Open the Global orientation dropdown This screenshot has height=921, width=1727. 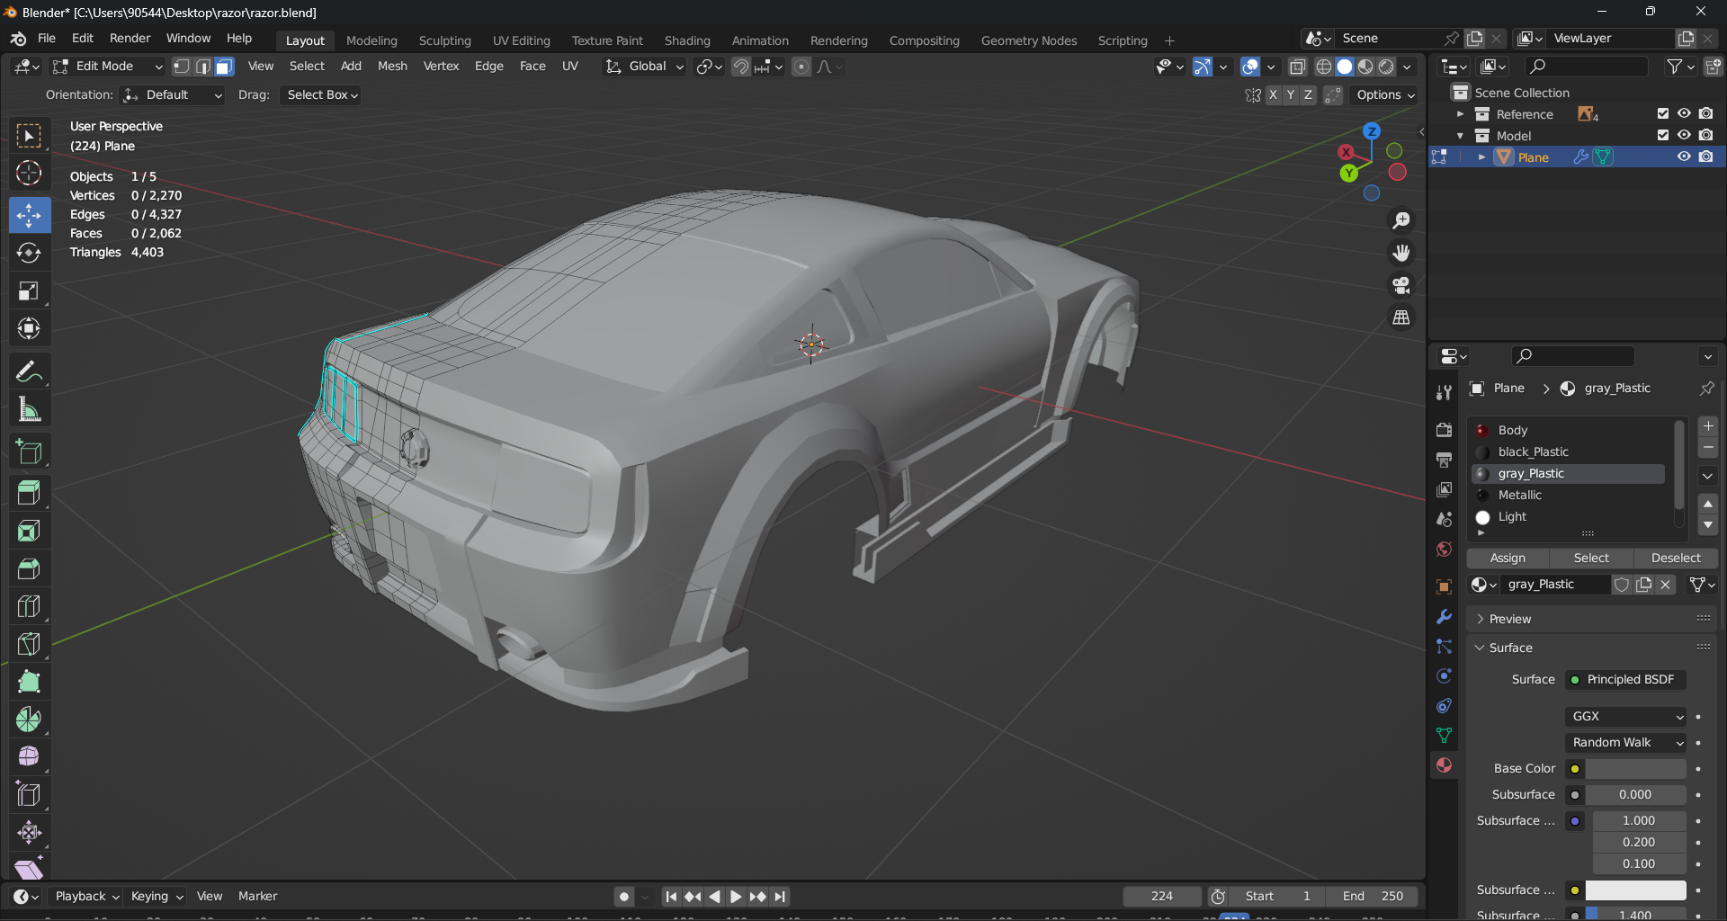point(645,67)
